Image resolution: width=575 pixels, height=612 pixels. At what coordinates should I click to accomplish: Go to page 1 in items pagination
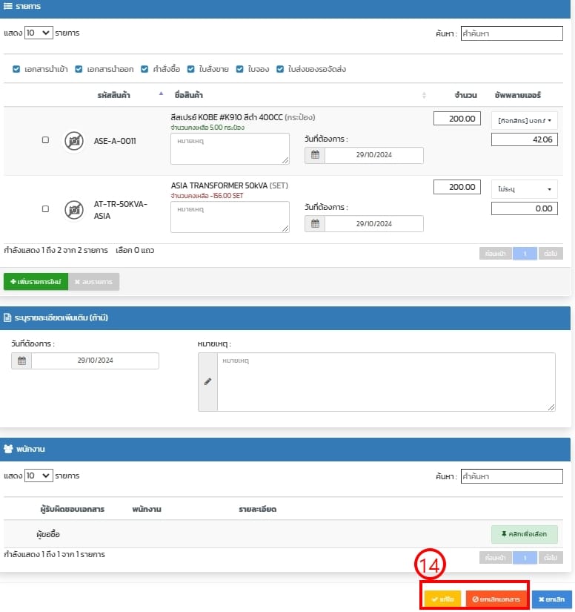click(x=525, y=253)
